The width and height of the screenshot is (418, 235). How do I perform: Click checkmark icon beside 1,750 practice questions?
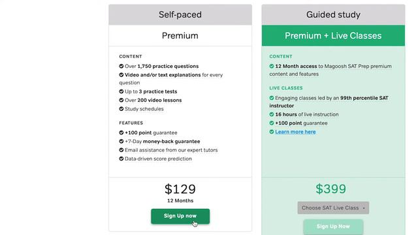point(121,66)
